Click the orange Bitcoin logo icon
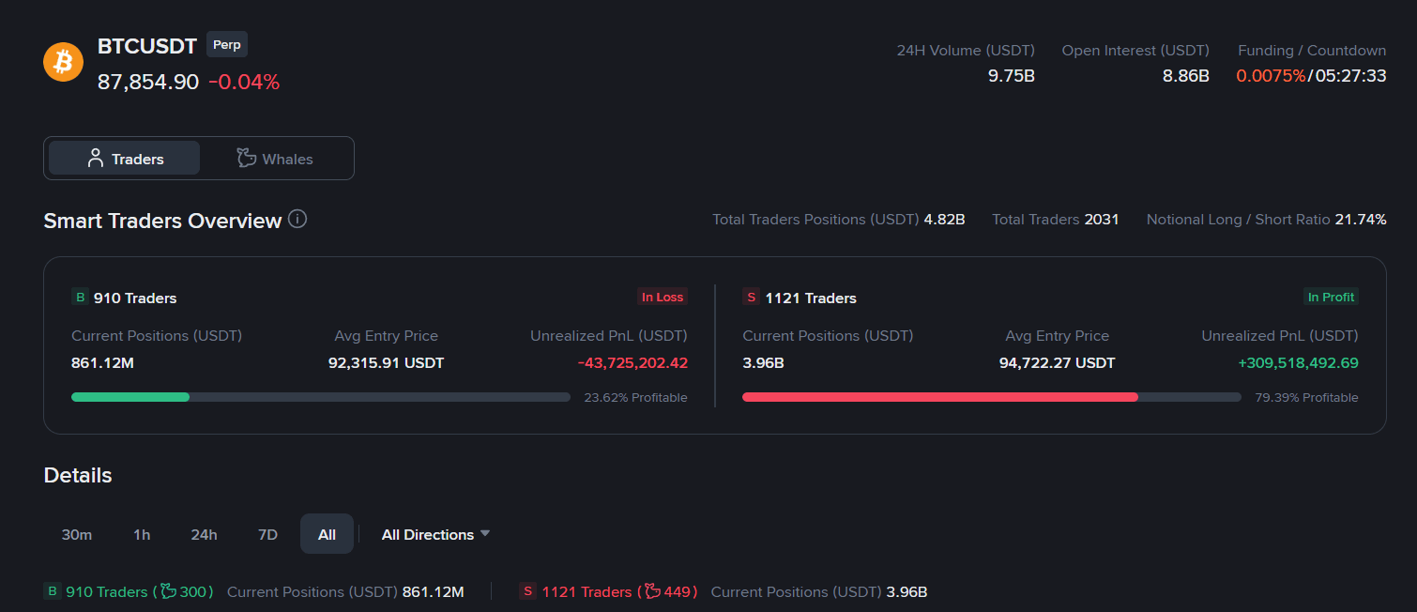Screen dimensions: 1417x612 (64, 62)
